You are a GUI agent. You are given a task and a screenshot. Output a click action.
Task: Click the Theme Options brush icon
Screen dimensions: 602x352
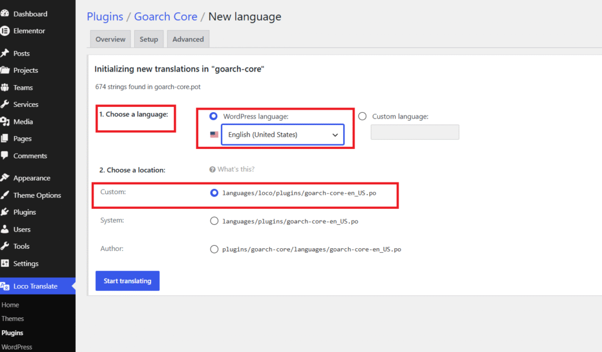pos(5,195)
